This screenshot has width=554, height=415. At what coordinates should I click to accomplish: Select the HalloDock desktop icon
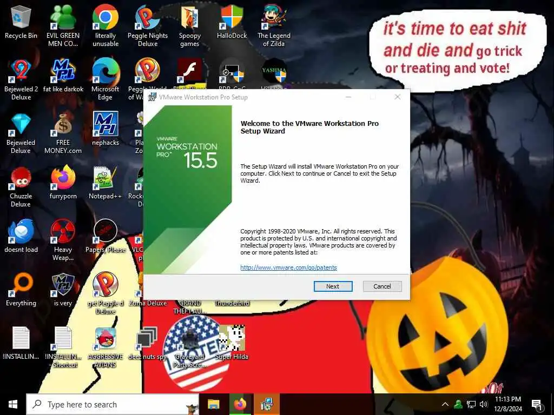(232, 22)
